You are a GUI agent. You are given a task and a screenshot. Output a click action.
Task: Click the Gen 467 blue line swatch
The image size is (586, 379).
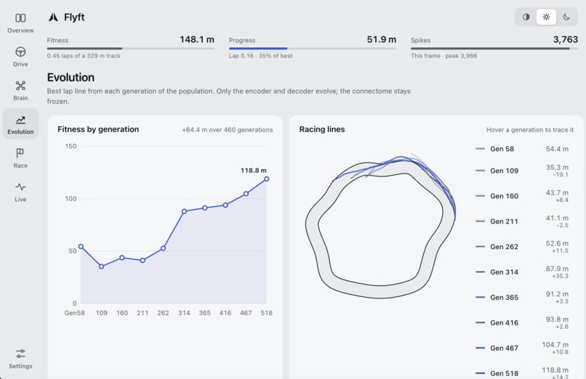(x=480, y=348)
